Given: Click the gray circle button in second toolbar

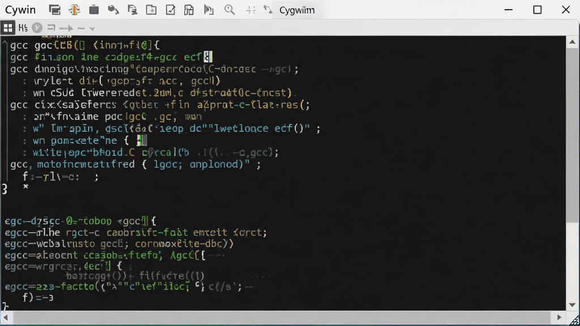Looking at the screenshot, I should pos(37,28).
